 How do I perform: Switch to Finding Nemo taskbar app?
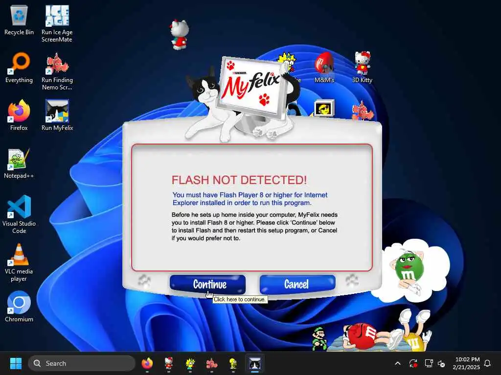211,363
